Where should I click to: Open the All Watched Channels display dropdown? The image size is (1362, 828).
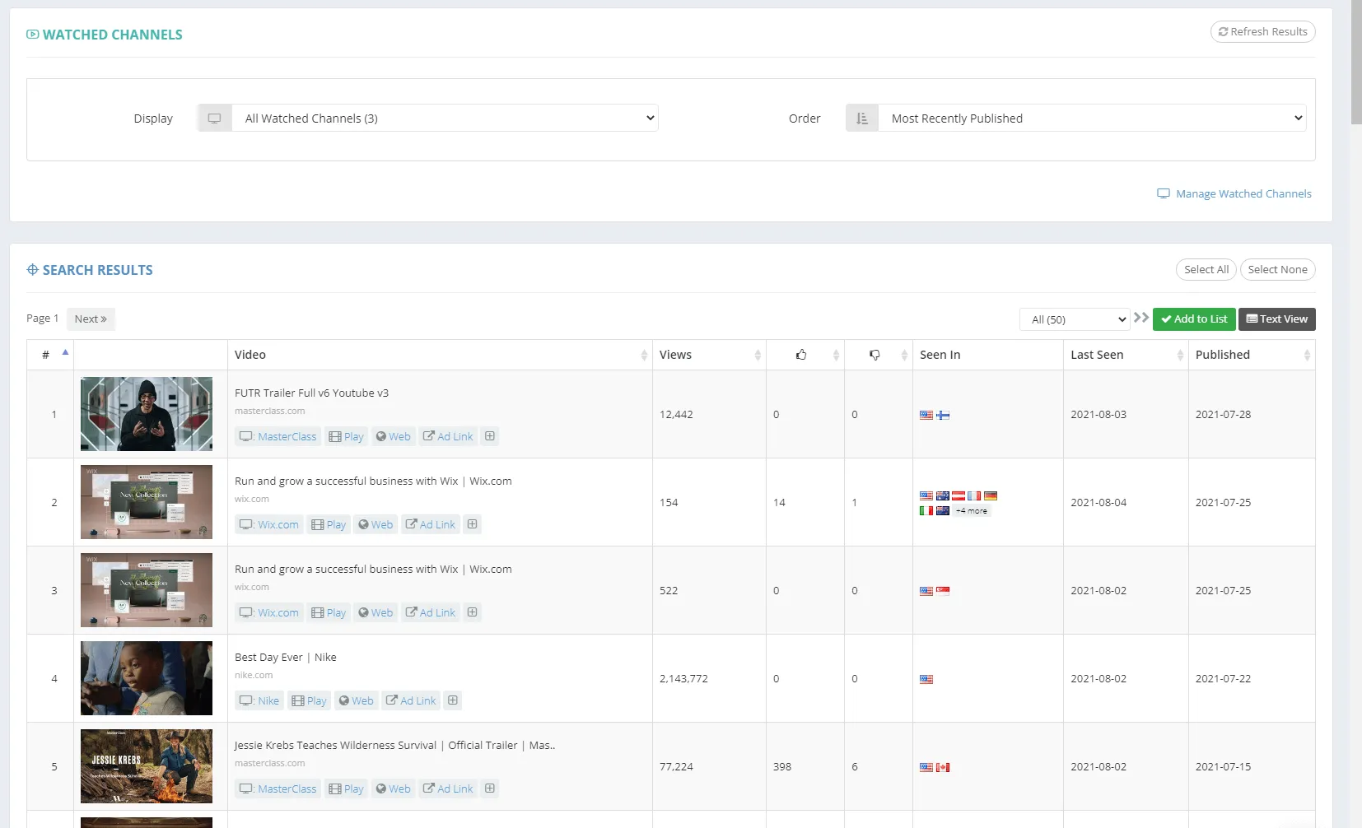click(x=445, y=119)
